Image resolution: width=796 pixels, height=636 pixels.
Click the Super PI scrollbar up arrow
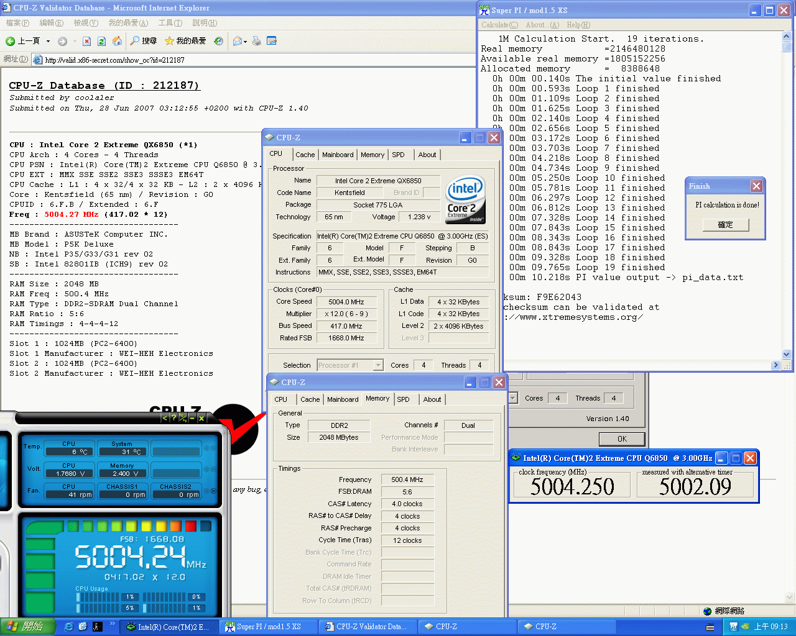[x=787, y=37]
